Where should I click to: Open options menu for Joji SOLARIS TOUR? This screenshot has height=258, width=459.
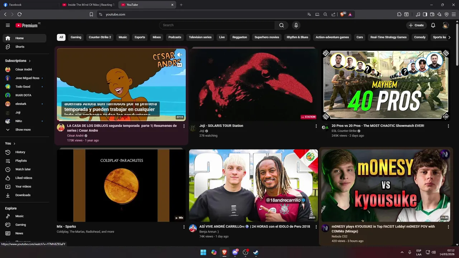click(316, 126)
